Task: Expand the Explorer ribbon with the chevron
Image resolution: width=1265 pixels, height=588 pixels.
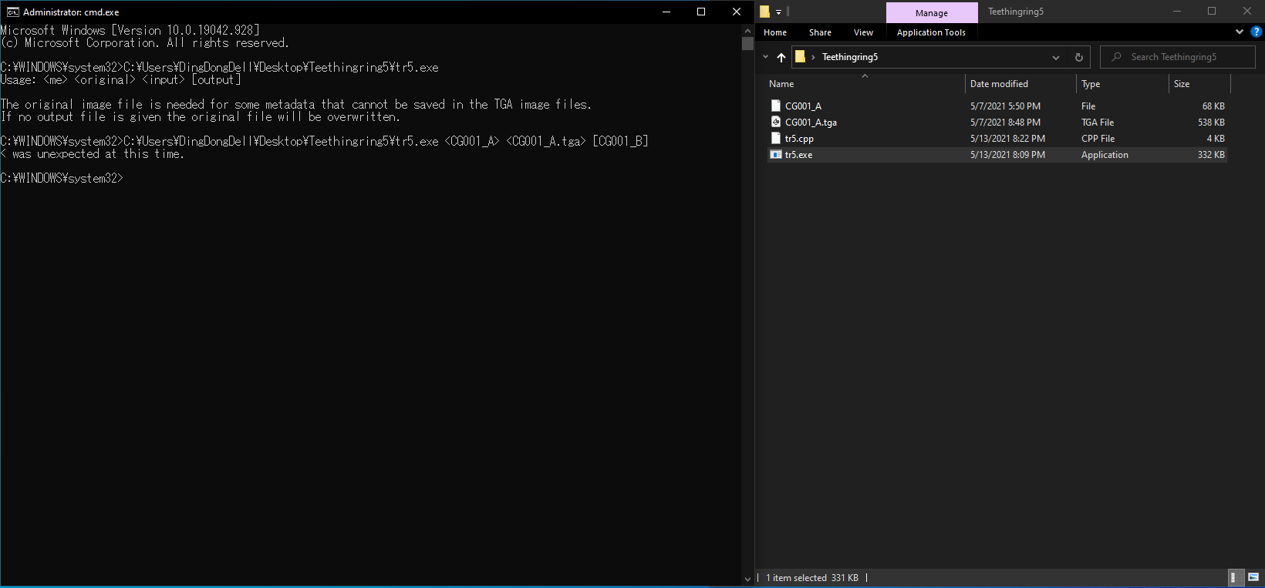Action: [1240, 32]
